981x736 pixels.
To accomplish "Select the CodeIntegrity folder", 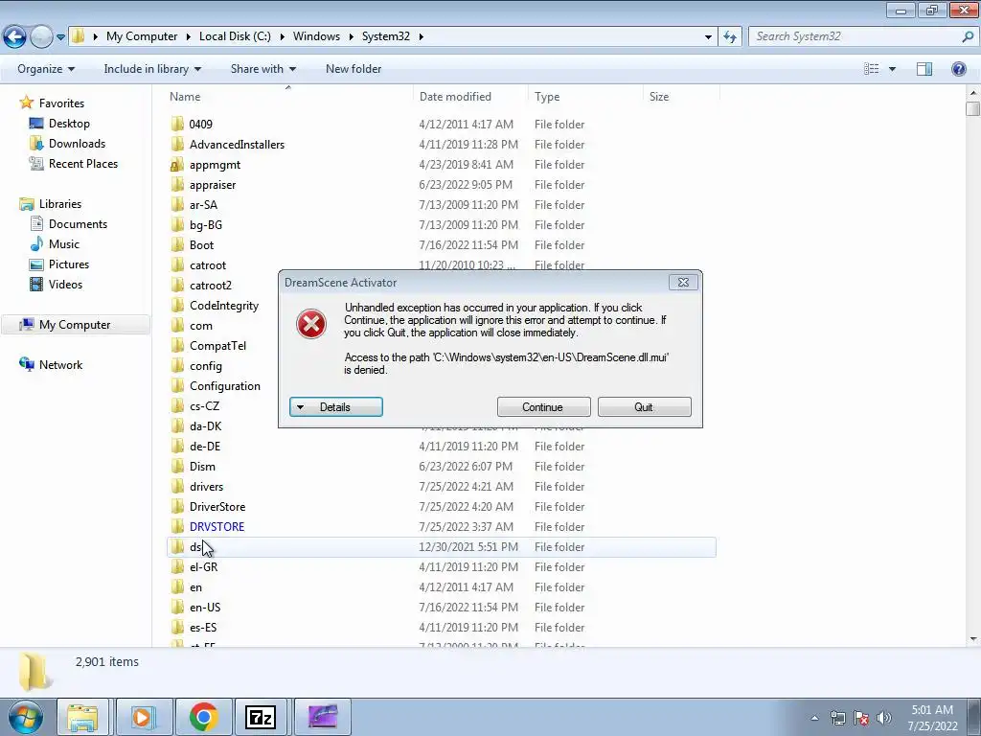I will (x=224, y=306).
